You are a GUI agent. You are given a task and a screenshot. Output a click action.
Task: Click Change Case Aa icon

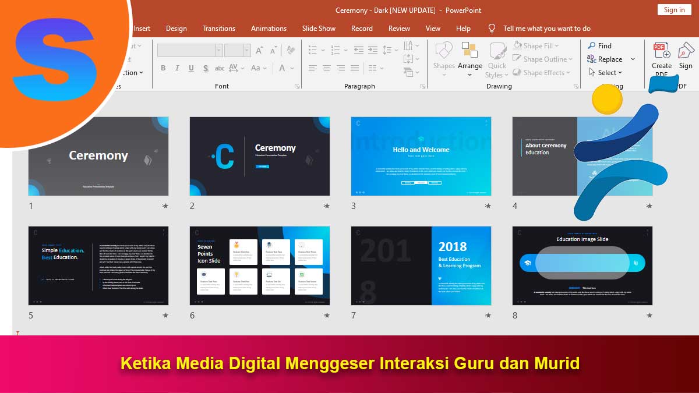255,68
